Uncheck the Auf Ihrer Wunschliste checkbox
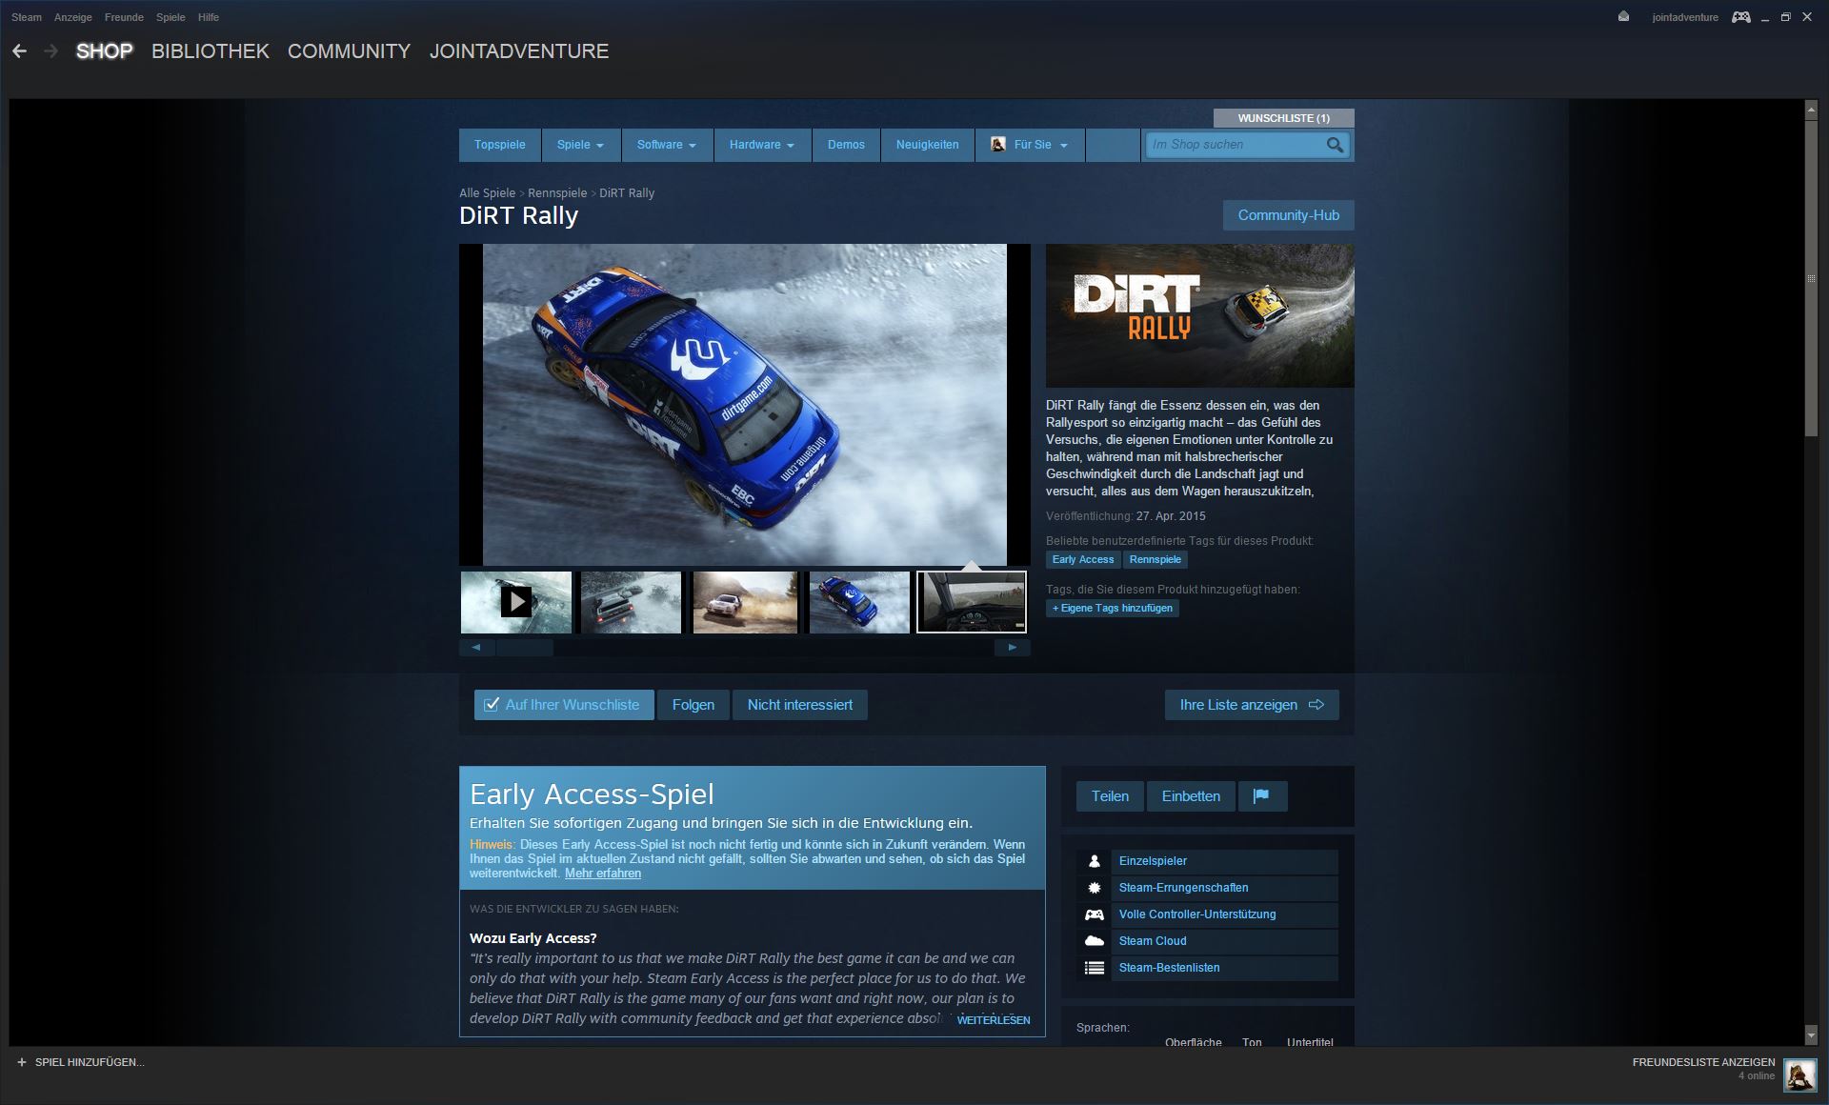 click(492, 705)
